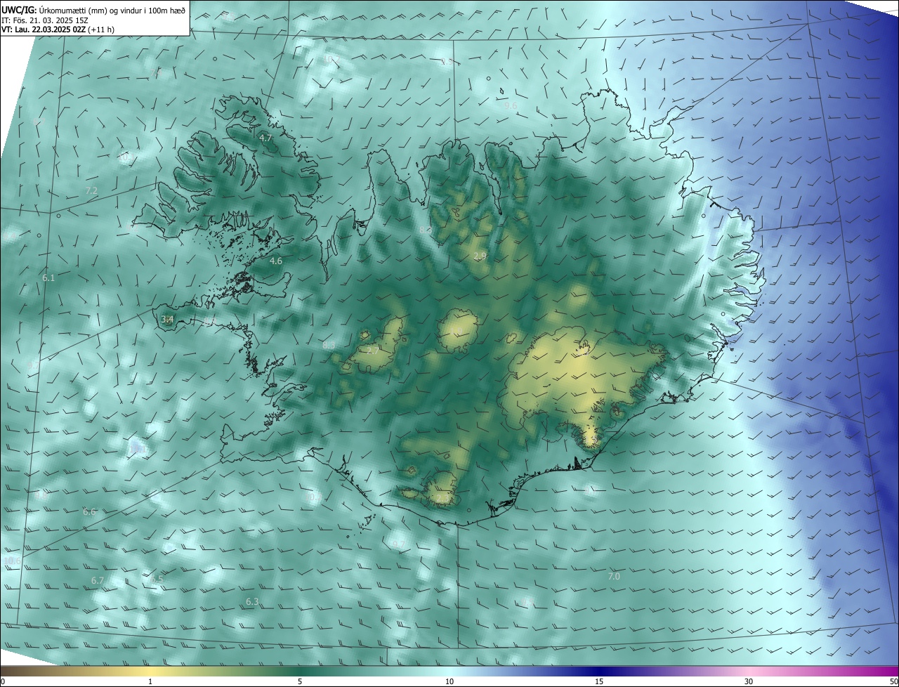Click the 4.7 value on the Westfjords
Image resolution: width=899 pixels, height=687 pixels.
tap(265, 138)
